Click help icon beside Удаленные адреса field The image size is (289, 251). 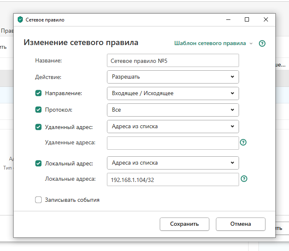[x=244, y=142]
